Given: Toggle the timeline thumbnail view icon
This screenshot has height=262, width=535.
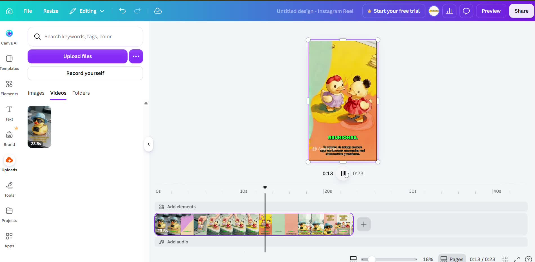Looking at the screenshot, I should coord(353,259).
